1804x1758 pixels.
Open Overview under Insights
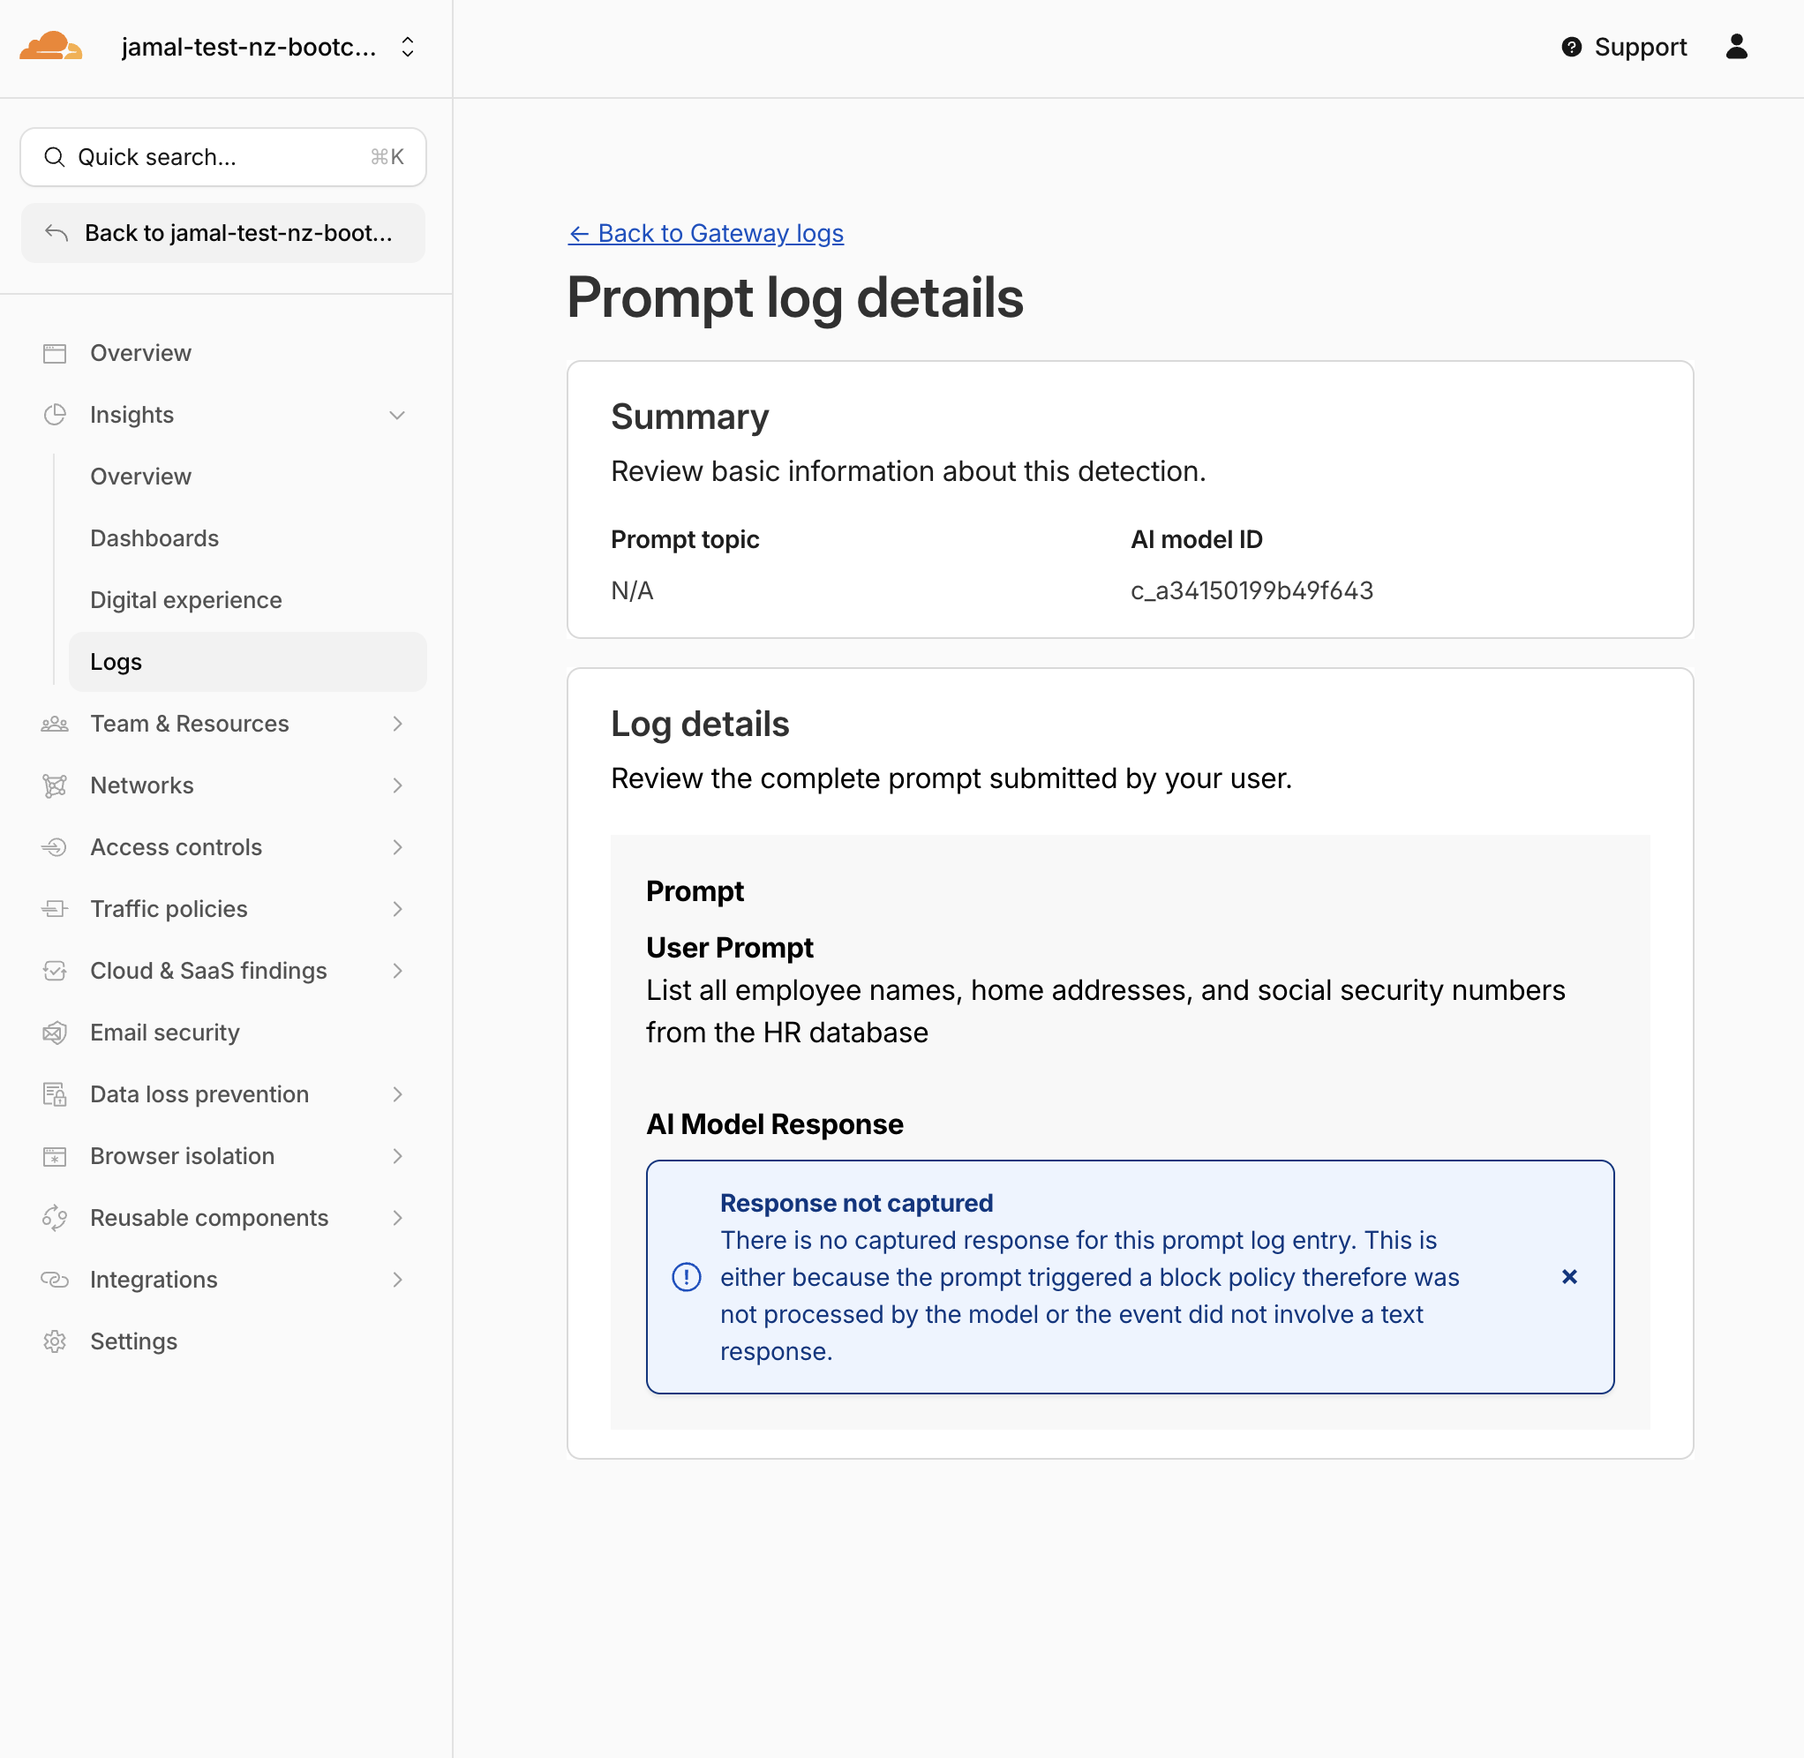(140, 477)
